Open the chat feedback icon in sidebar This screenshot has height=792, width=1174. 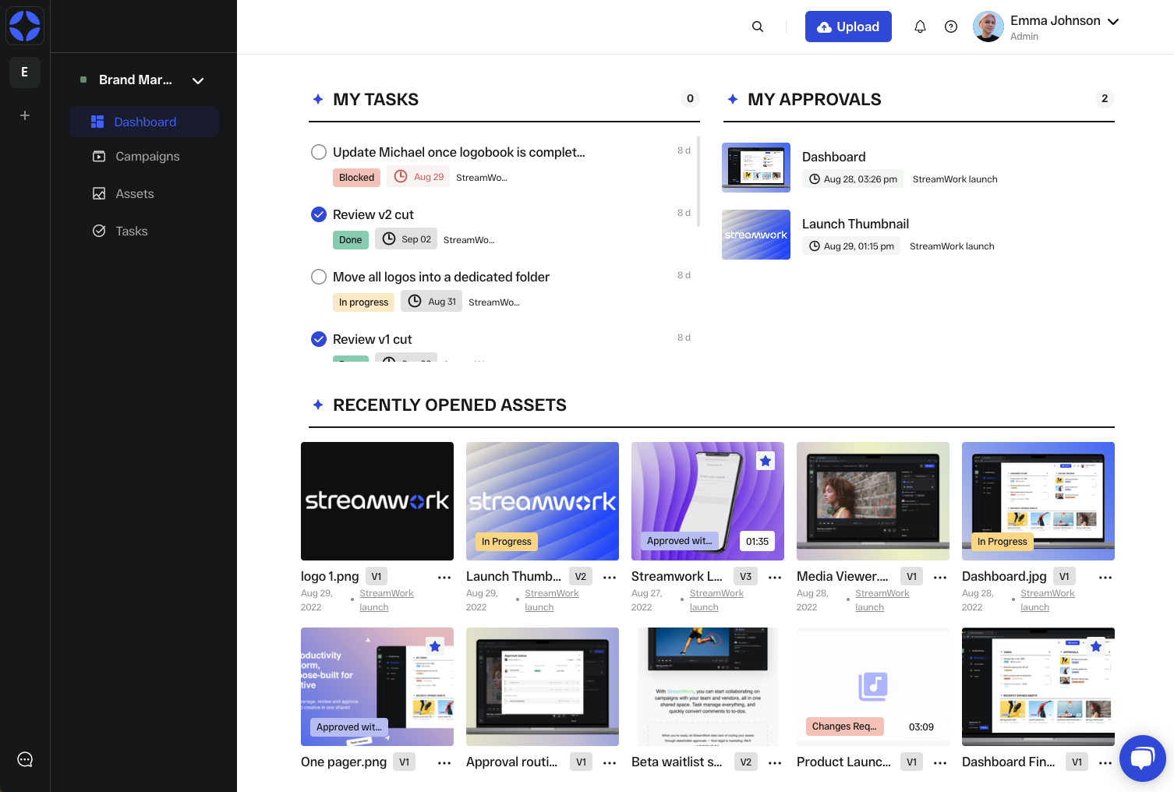(25, 759)
